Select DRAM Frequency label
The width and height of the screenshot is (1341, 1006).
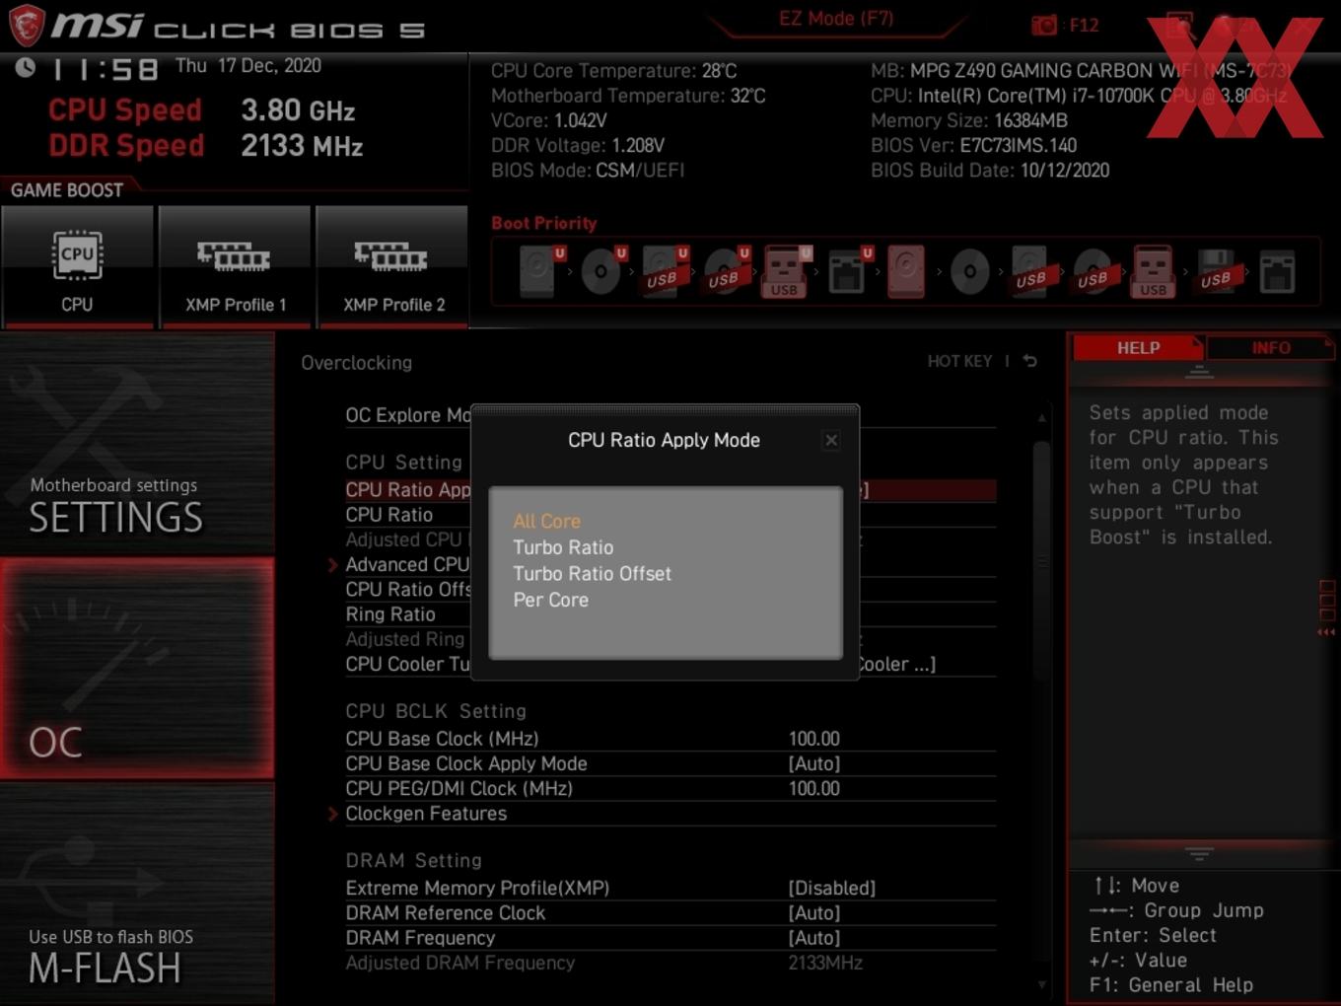(x=420, y=938)
